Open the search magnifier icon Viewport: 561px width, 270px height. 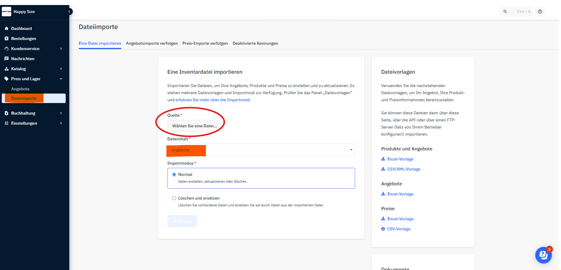coord(505,12)
